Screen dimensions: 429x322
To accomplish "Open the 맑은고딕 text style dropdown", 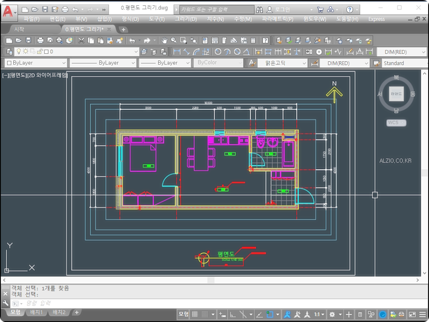I will (x=282, y=63).
